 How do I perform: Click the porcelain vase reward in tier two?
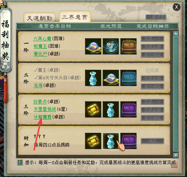93,78
